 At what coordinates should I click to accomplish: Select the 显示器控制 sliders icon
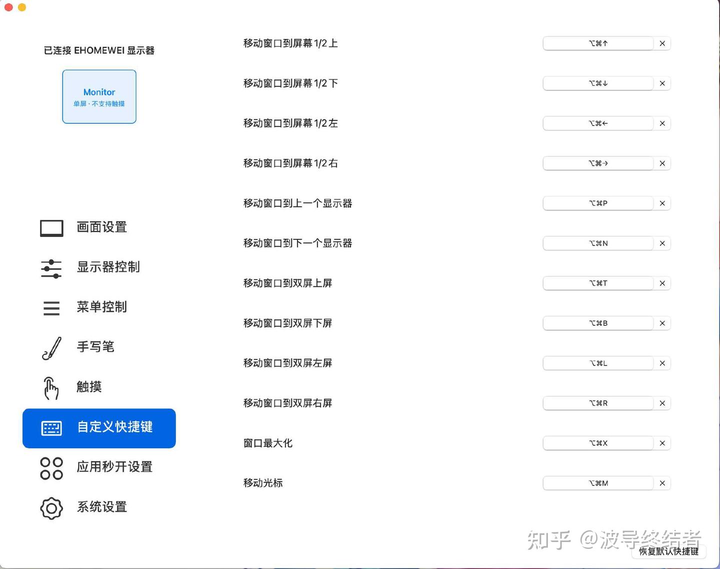tap(51, 268)
